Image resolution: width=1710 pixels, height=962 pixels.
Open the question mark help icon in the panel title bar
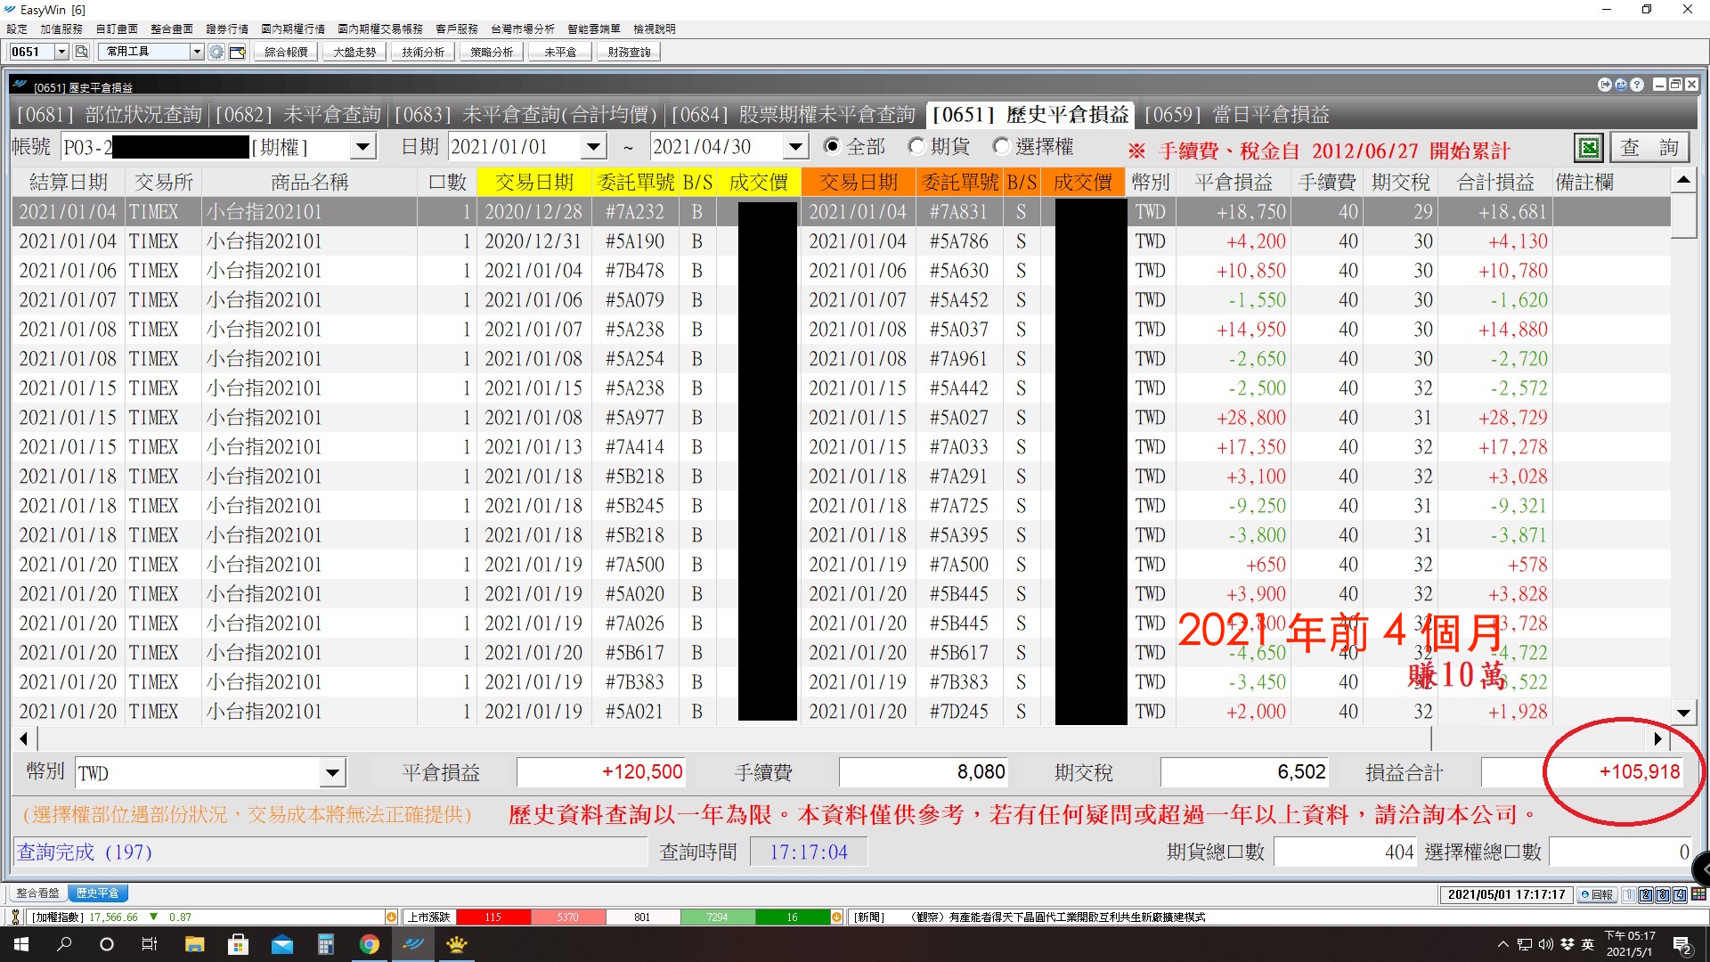(x=1637, y=85)
